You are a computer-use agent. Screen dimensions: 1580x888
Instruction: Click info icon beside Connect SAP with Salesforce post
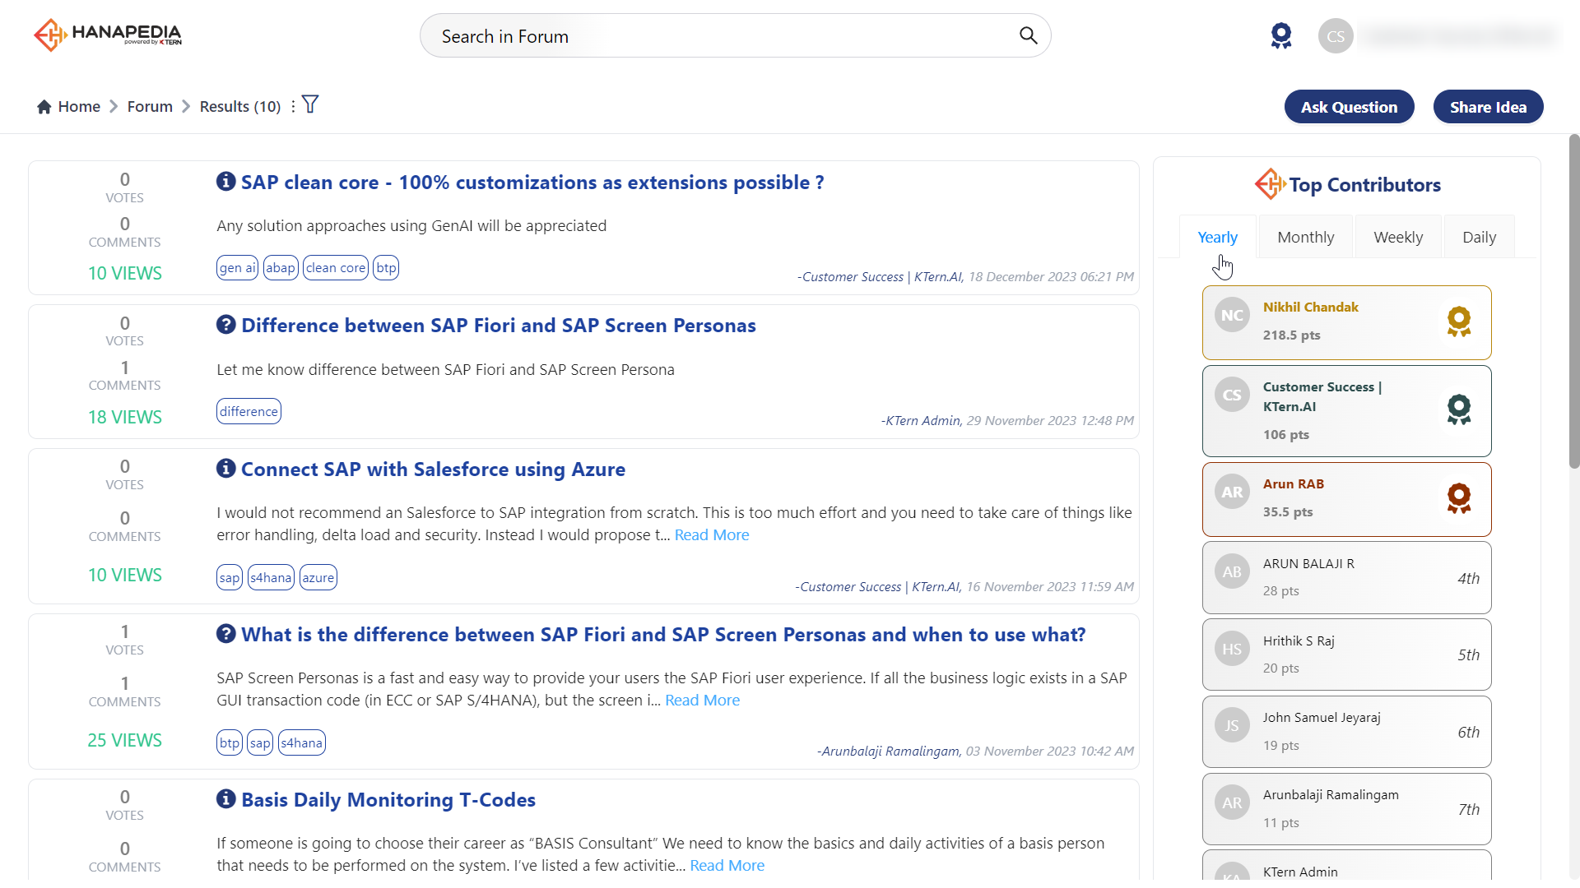[226, 468]
